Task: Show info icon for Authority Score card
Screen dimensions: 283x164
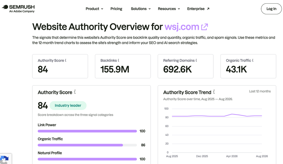Action: (65, 60)
